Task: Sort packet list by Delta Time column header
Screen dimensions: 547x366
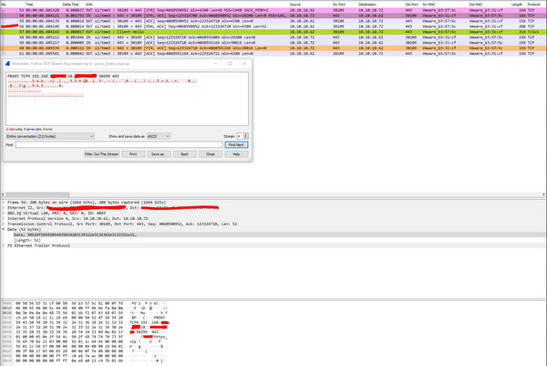Action: (x=70, y=5)
